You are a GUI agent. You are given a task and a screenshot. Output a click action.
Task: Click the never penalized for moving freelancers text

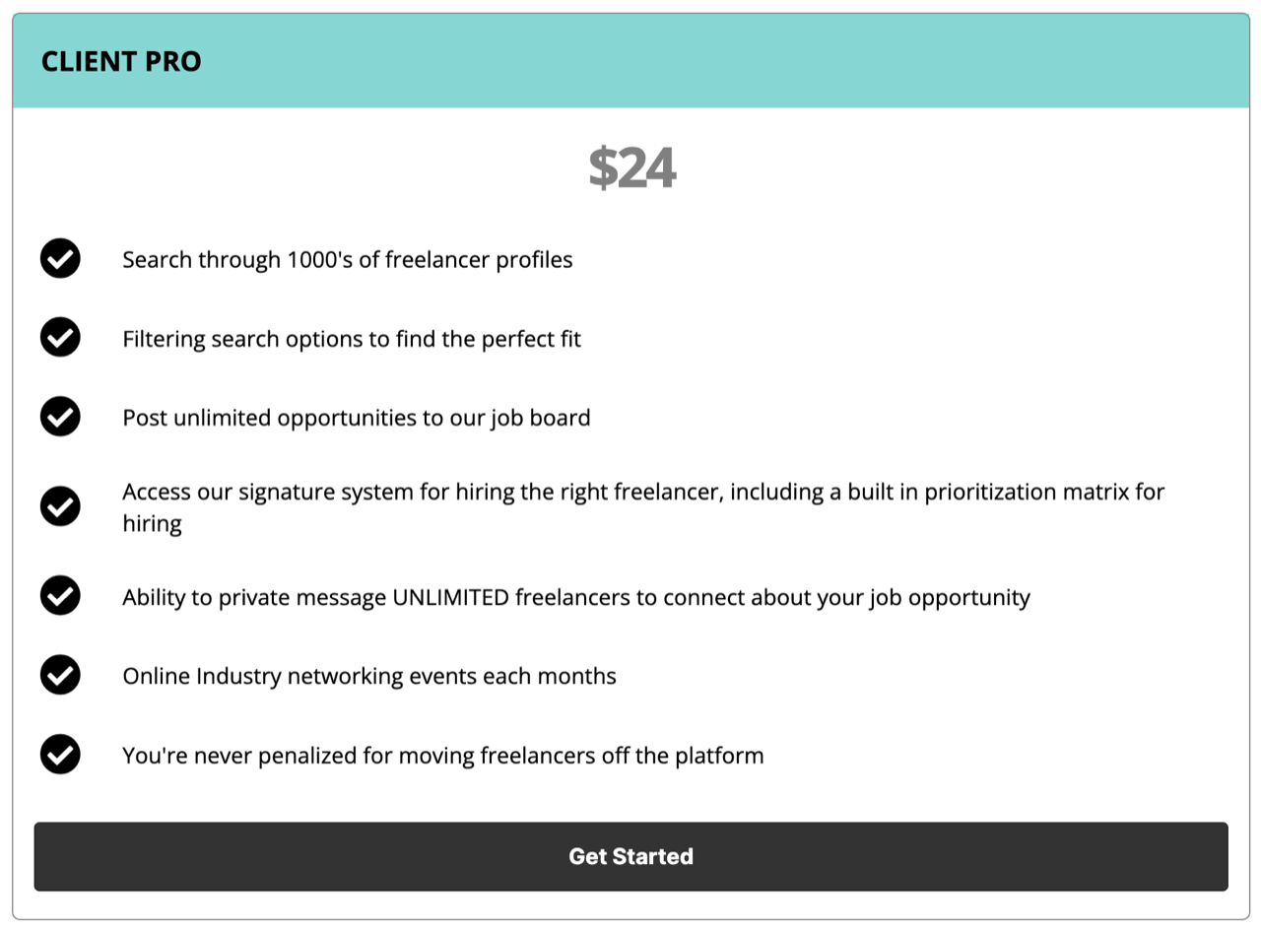pyautogui.click(x=443, y=757)
